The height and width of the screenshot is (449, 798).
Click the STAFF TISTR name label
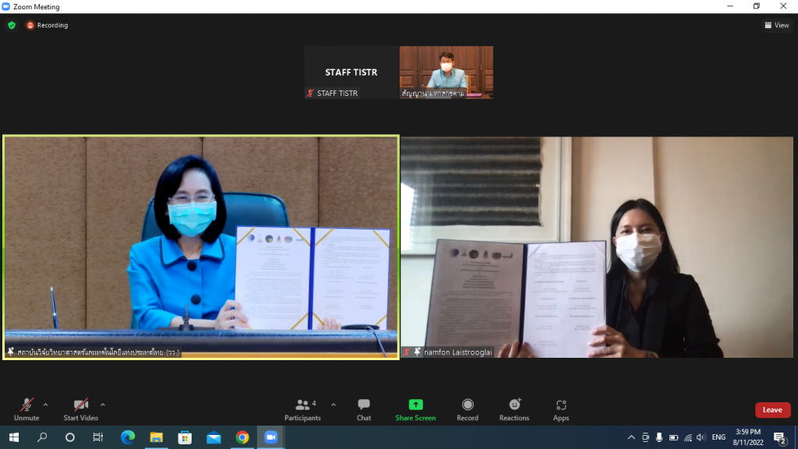(337, 94)
